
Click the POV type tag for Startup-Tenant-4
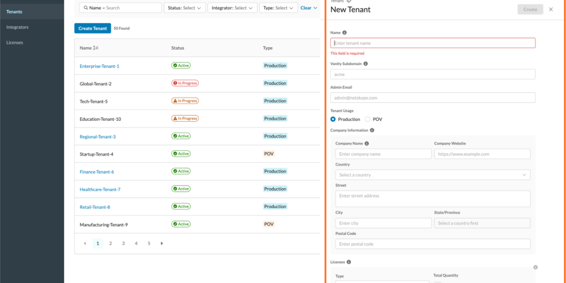click(269, 154)
